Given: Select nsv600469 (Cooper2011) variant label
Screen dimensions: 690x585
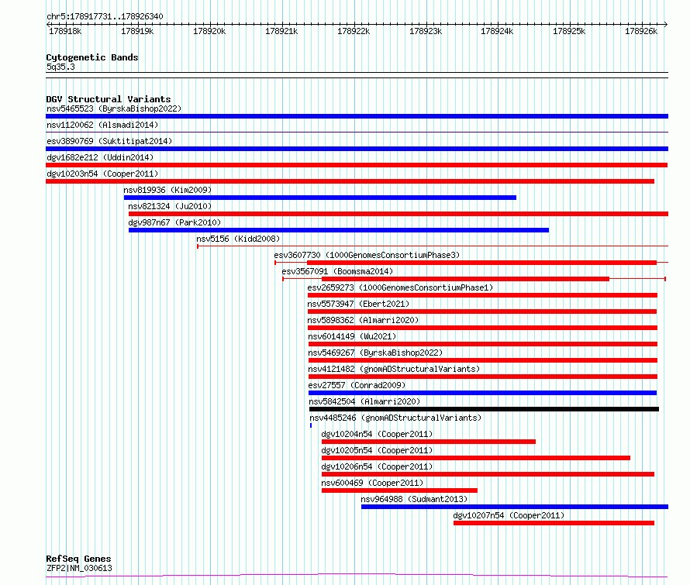Looking at the screenshot, I should (x=372, y=483).
